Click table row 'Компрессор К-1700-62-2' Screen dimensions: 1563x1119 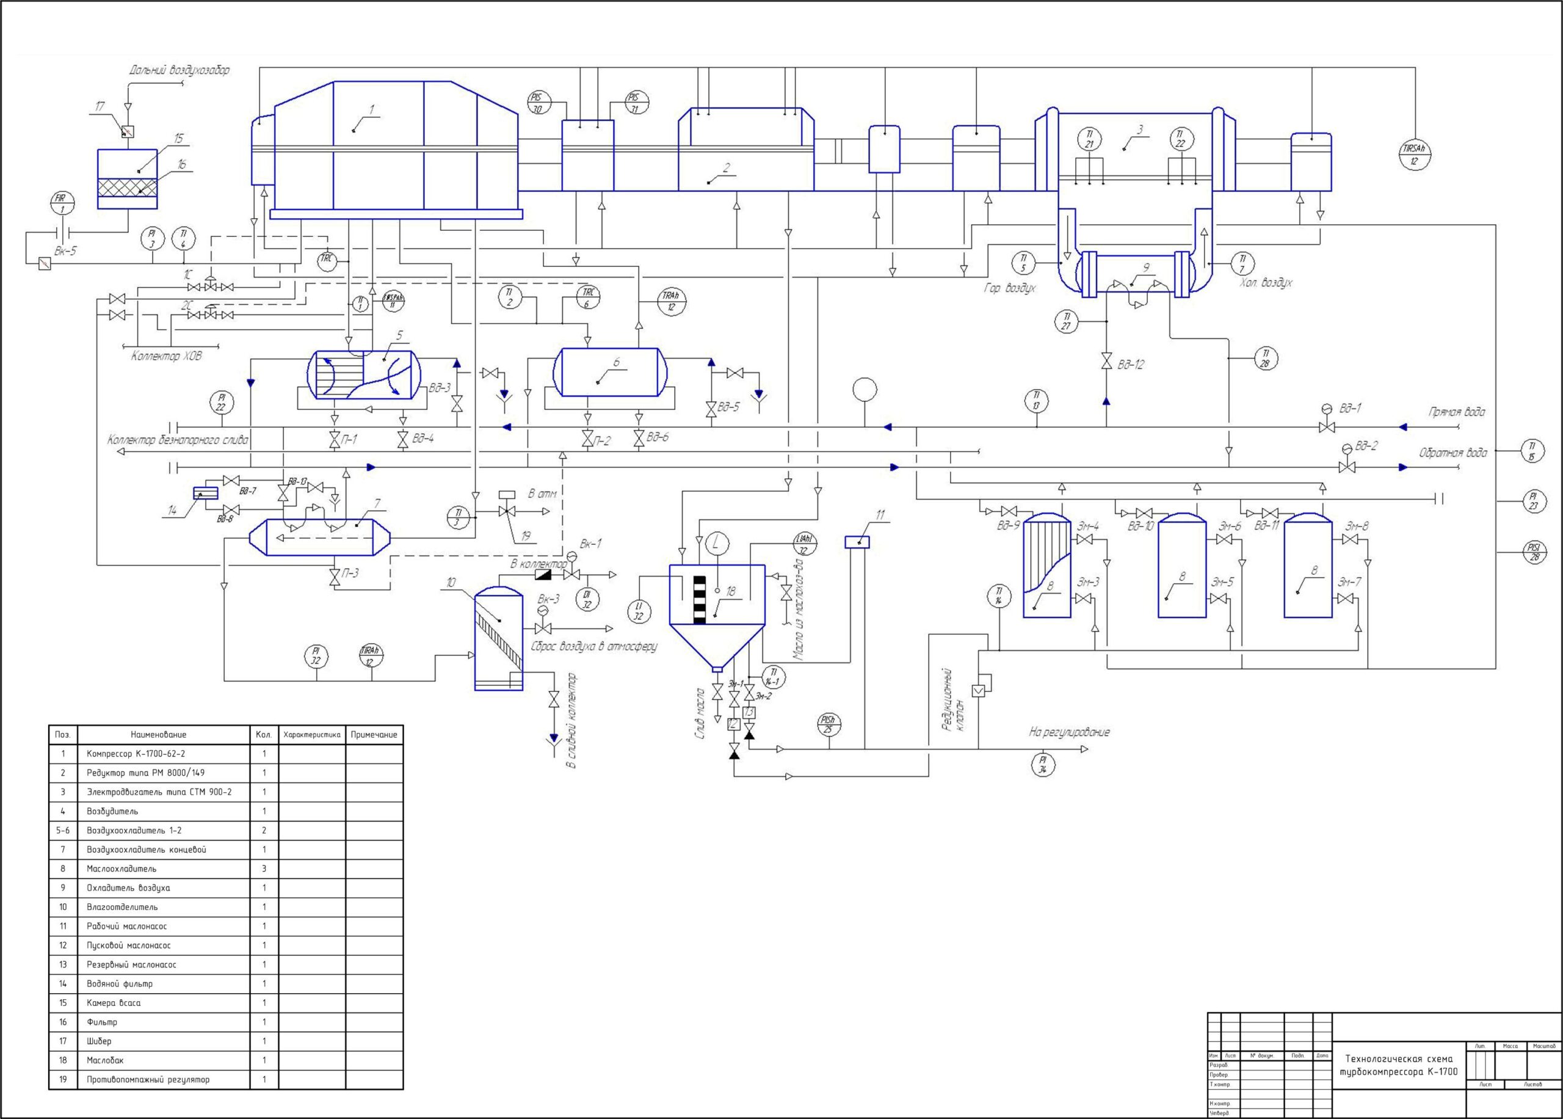click(226, 754)
